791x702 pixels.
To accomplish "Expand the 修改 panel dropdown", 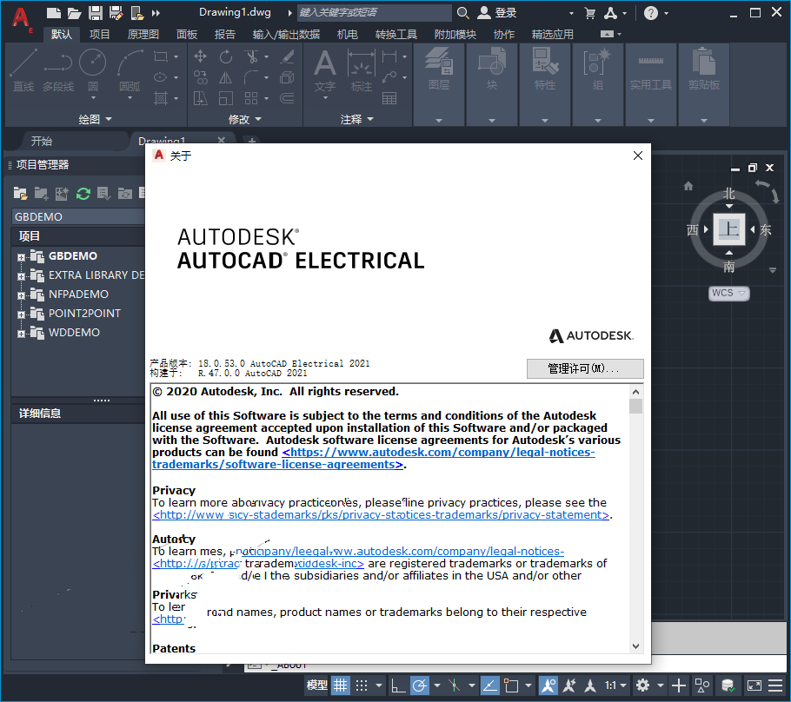I will pyautogui.click(x=244, y=120).
